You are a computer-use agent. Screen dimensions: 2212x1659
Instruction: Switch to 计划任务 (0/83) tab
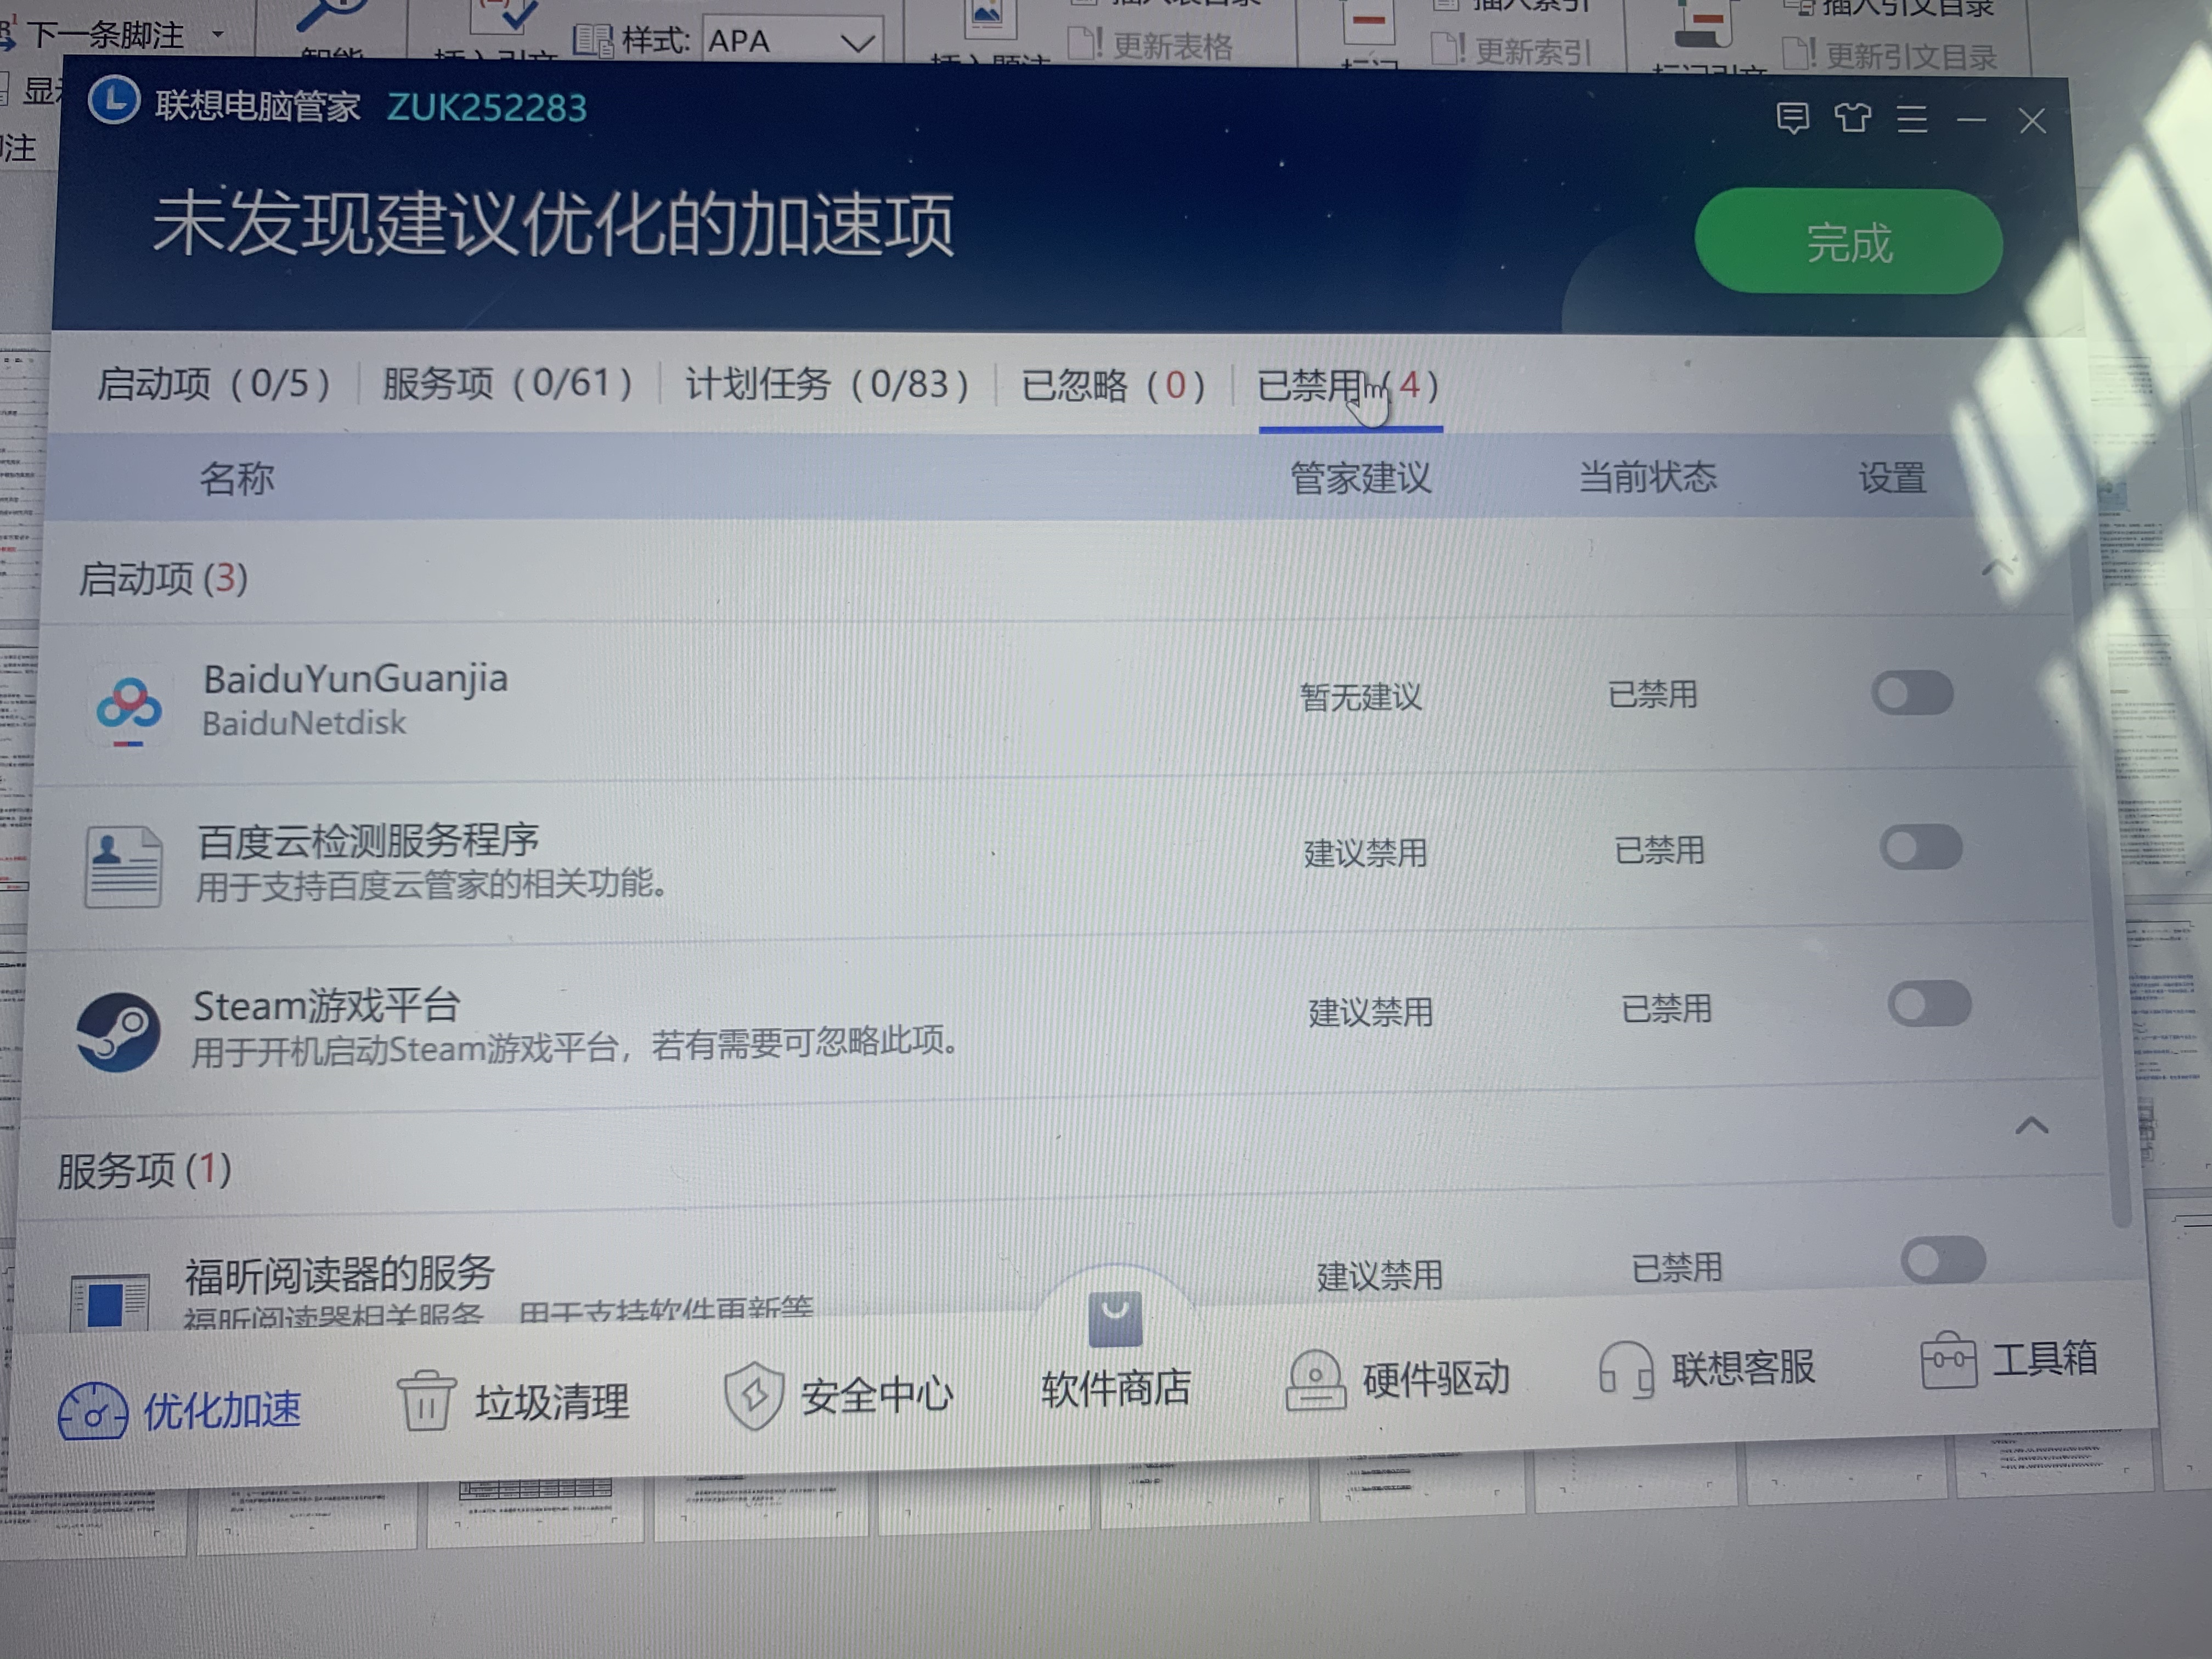pos(827,384)
